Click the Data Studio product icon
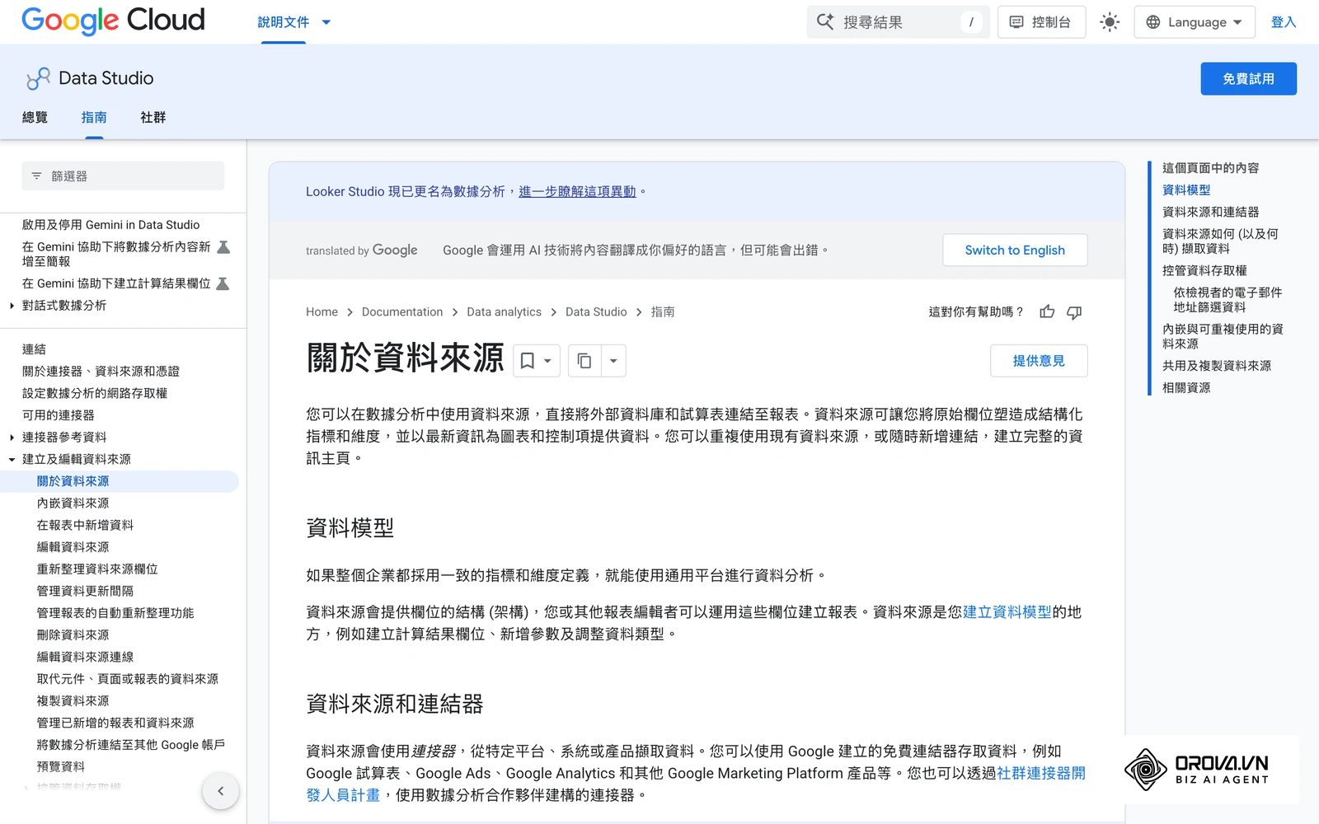This screenshot has width=1319, height=824. (x=38, y=78)
